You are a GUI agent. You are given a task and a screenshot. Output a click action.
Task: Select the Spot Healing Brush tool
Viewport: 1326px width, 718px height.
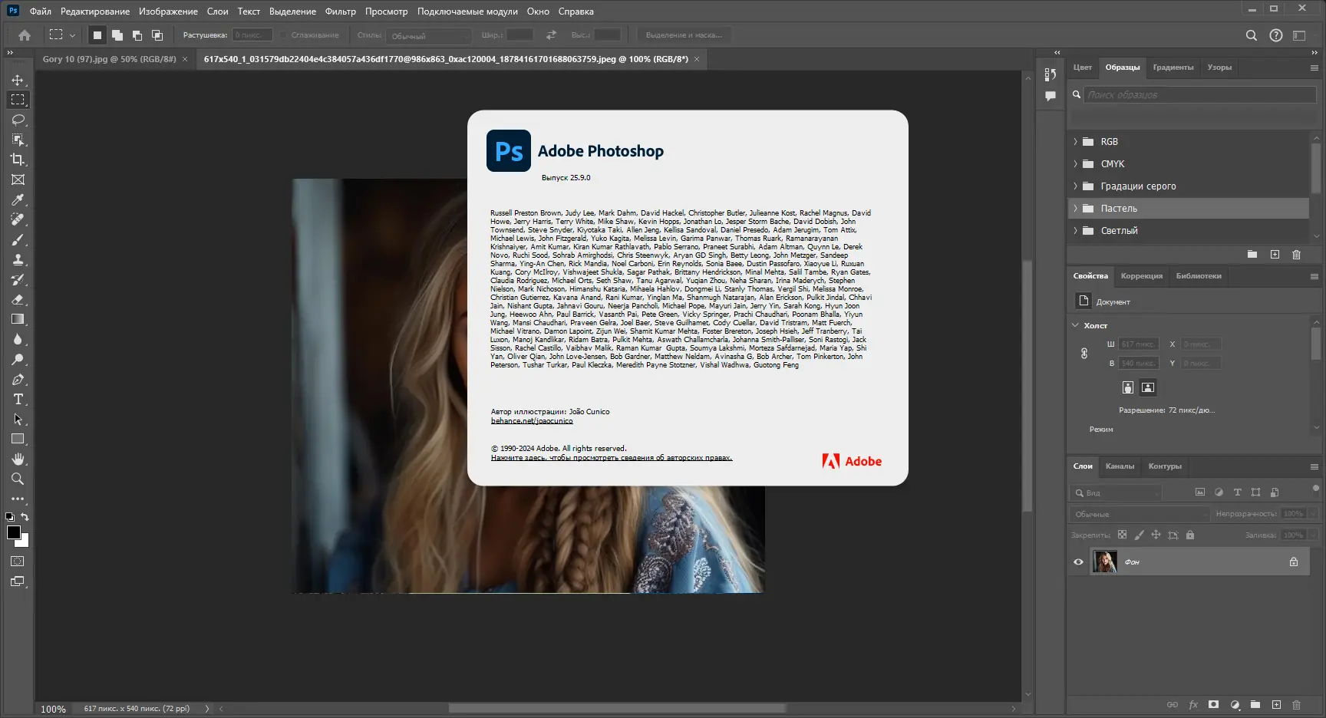(x=18, y=219)
